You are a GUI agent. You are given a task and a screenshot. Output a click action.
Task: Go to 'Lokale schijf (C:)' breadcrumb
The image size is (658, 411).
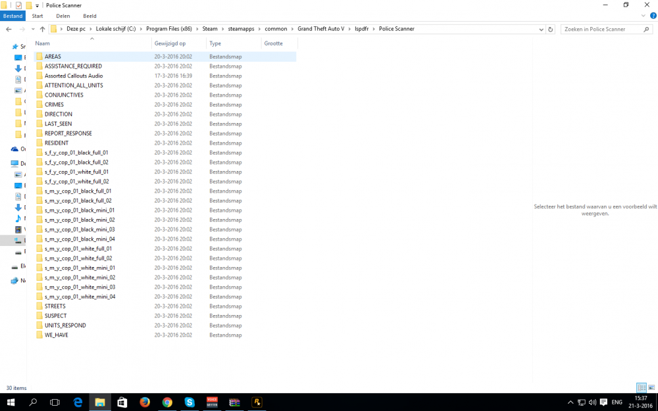116,29
